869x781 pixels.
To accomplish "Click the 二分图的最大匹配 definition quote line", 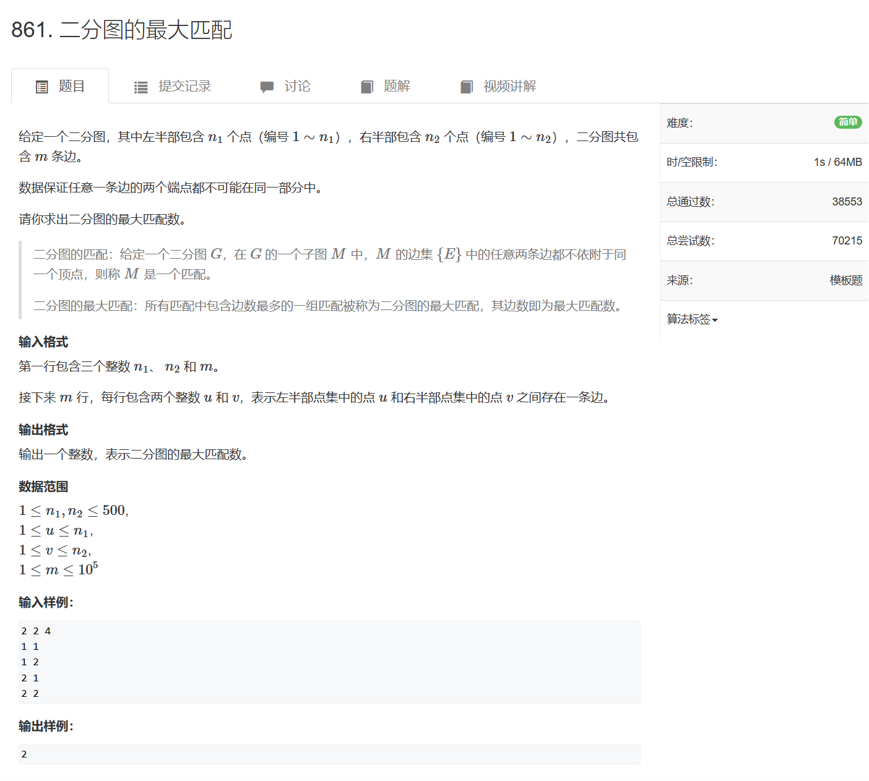I will (x=328, y=306).
